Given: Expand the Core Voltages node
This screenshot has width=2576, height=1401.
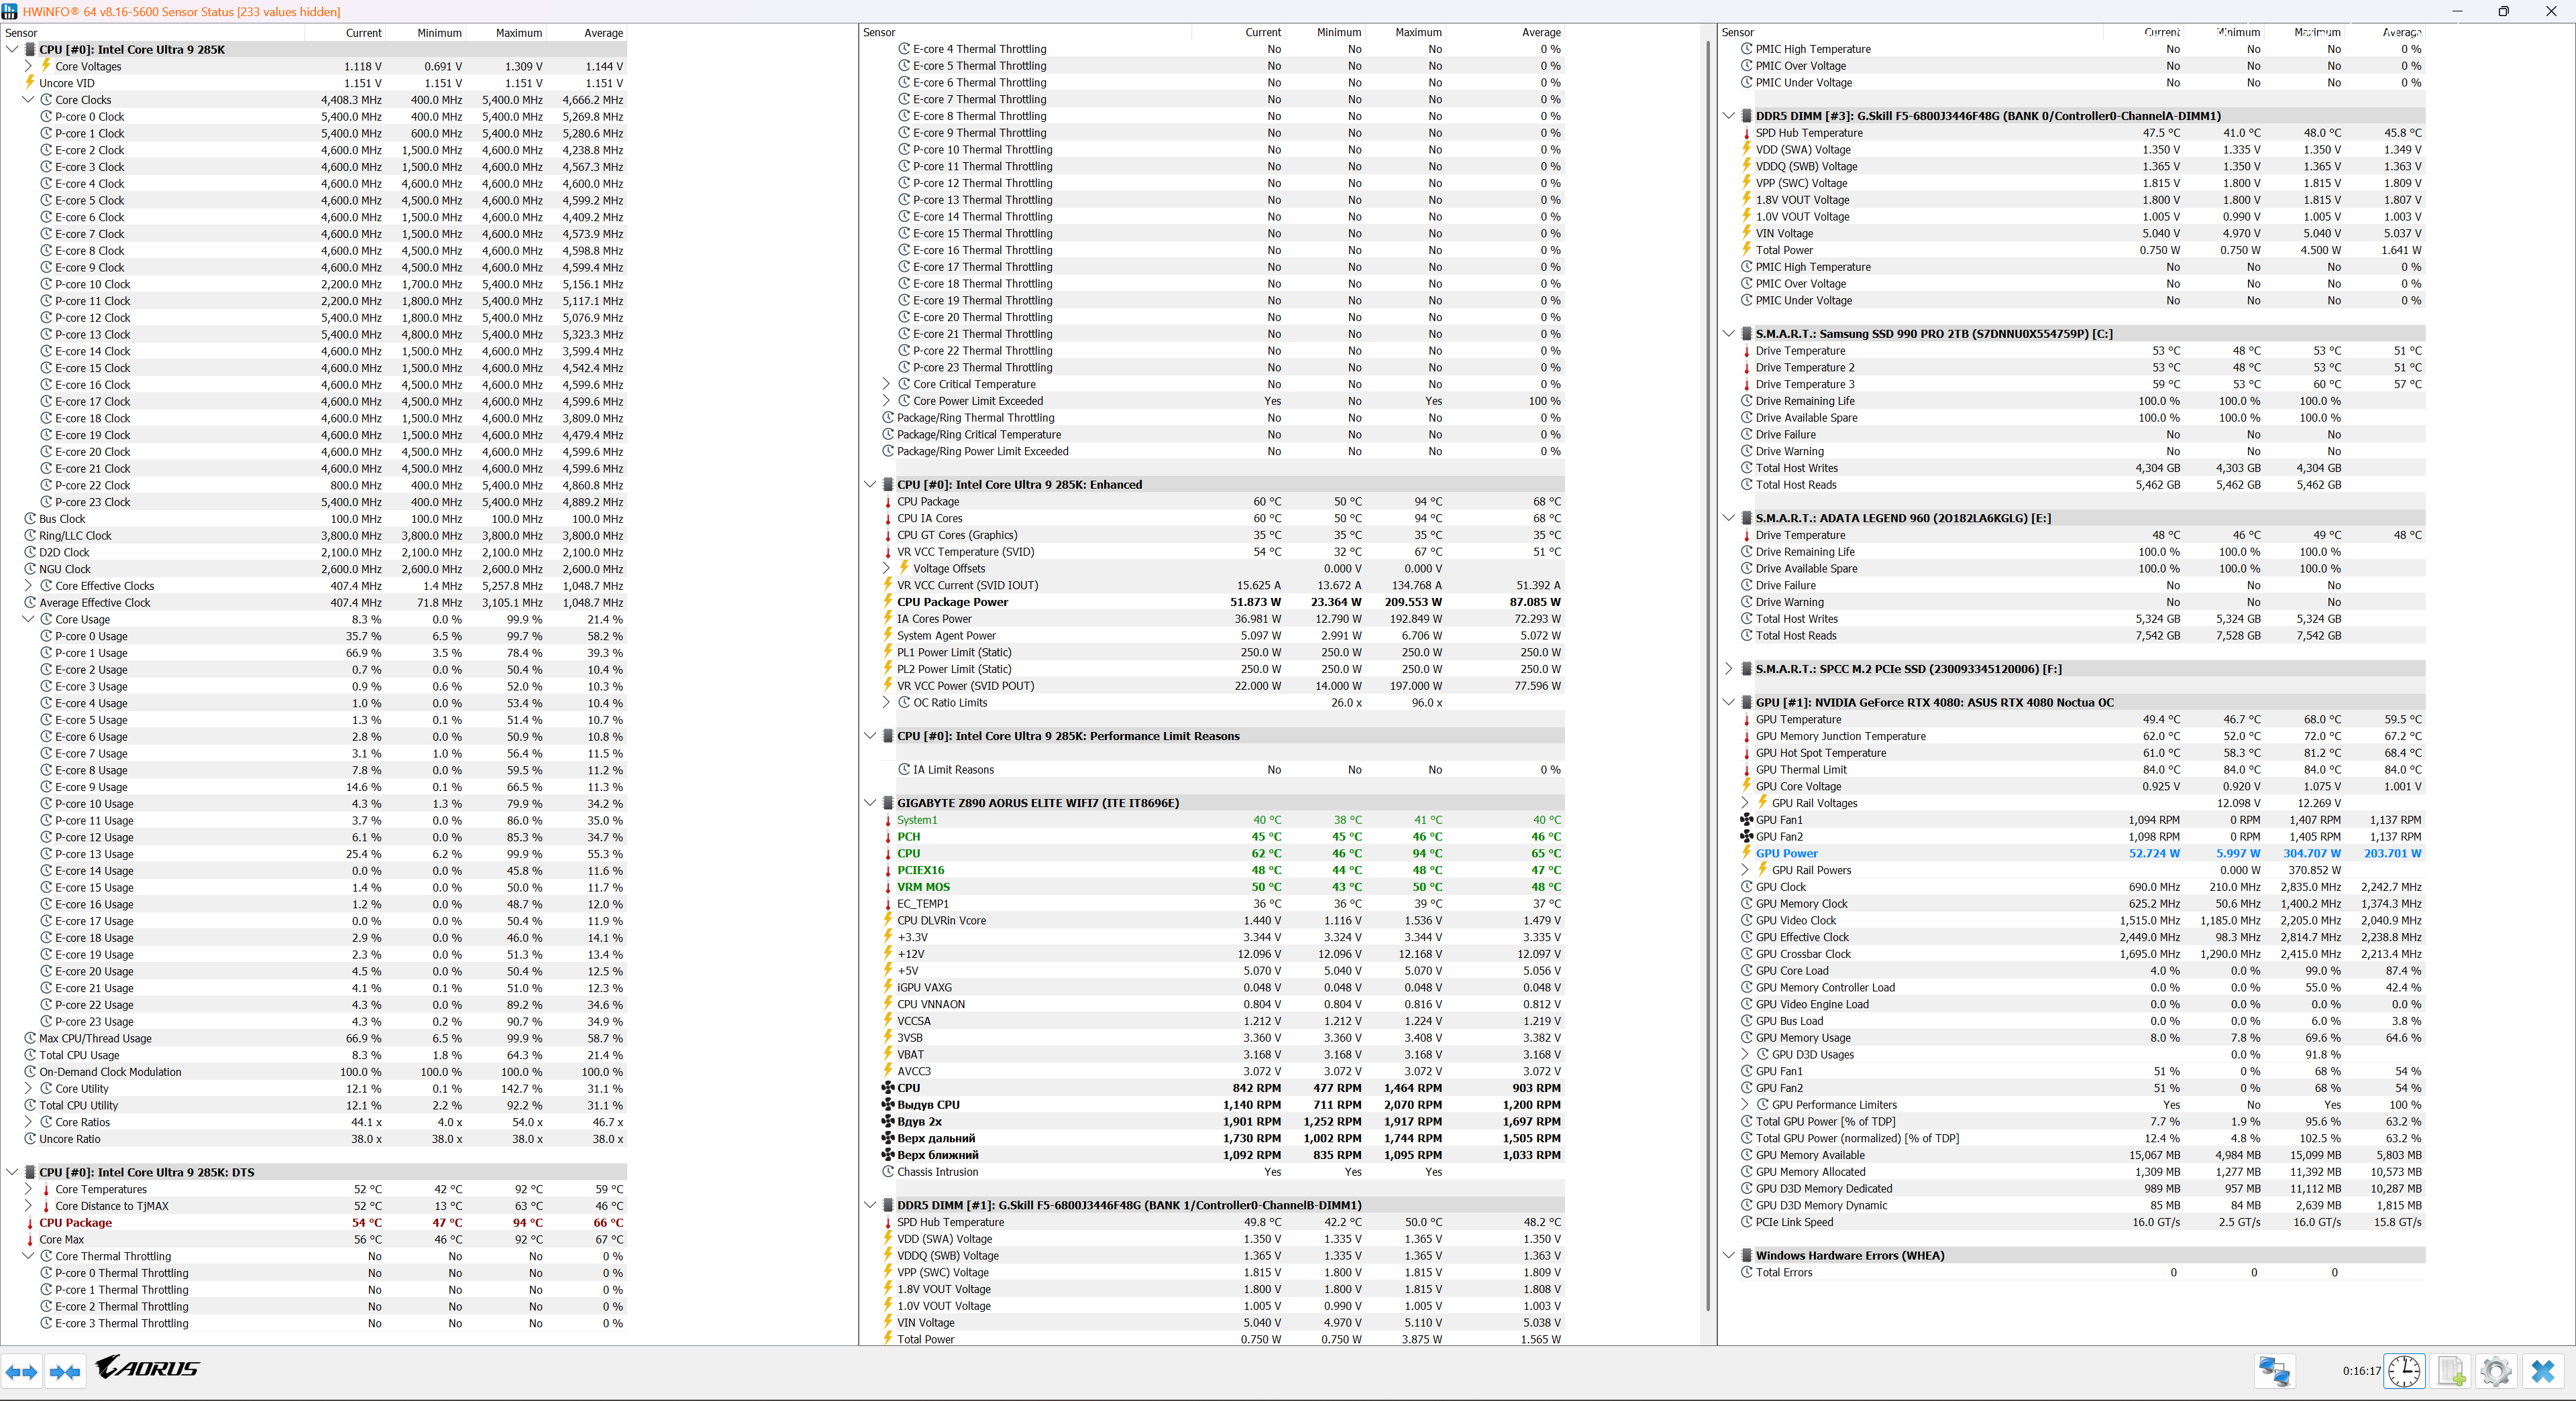Looking at the screenshot, I should pyautogui.click(x=28, y=66).
